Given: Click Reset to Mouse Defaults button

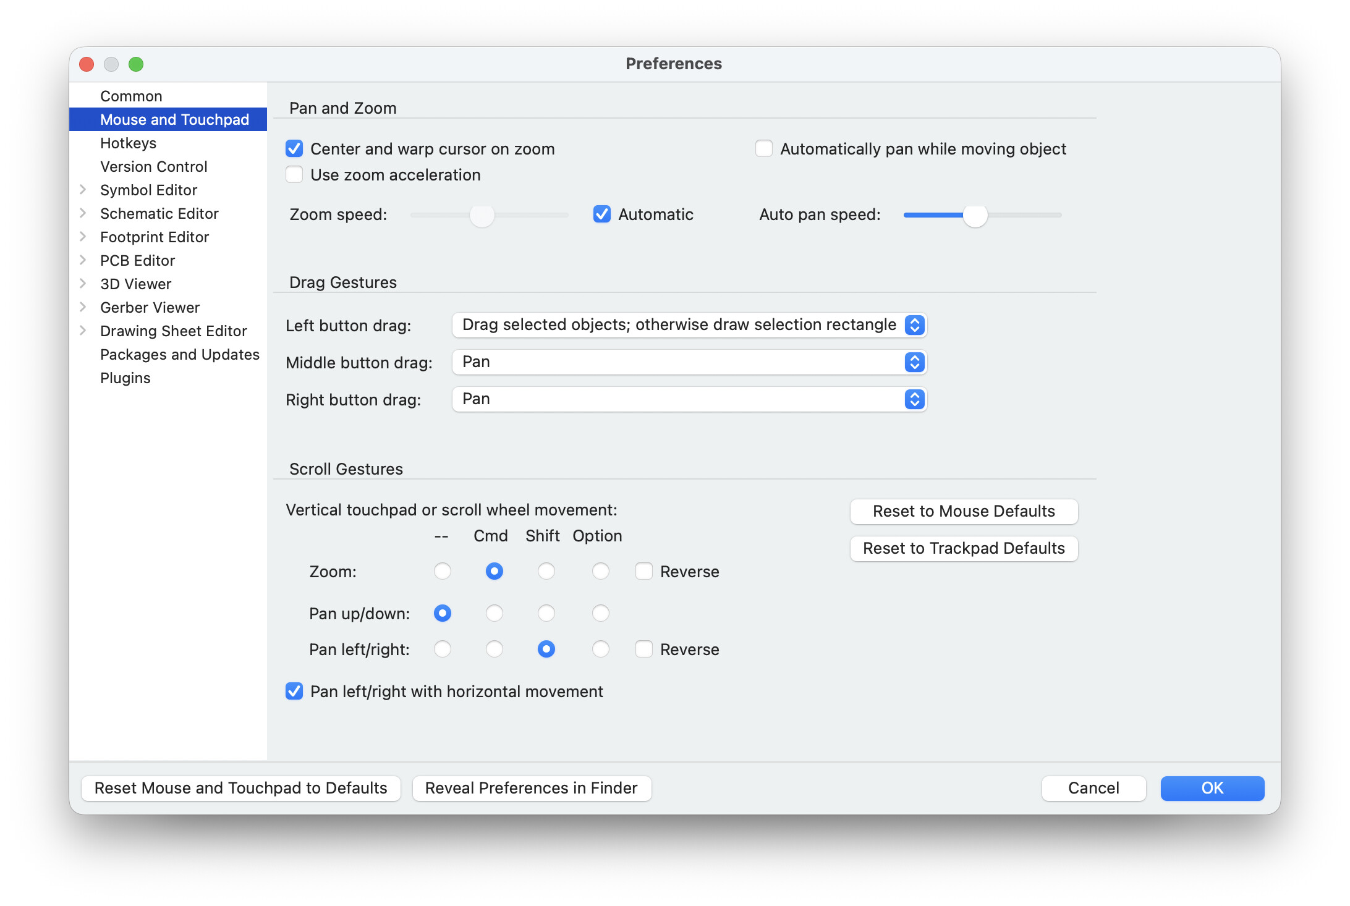Looking at the screenshot, I should click(x=963, y=511).
